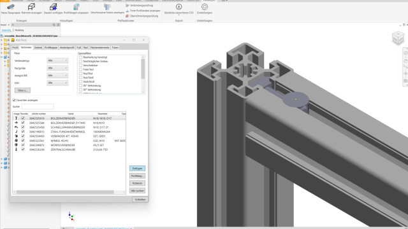This screenshot has width=408, height=229.
Task: Click the Rotieren button
Action: [x=137, y=183]
